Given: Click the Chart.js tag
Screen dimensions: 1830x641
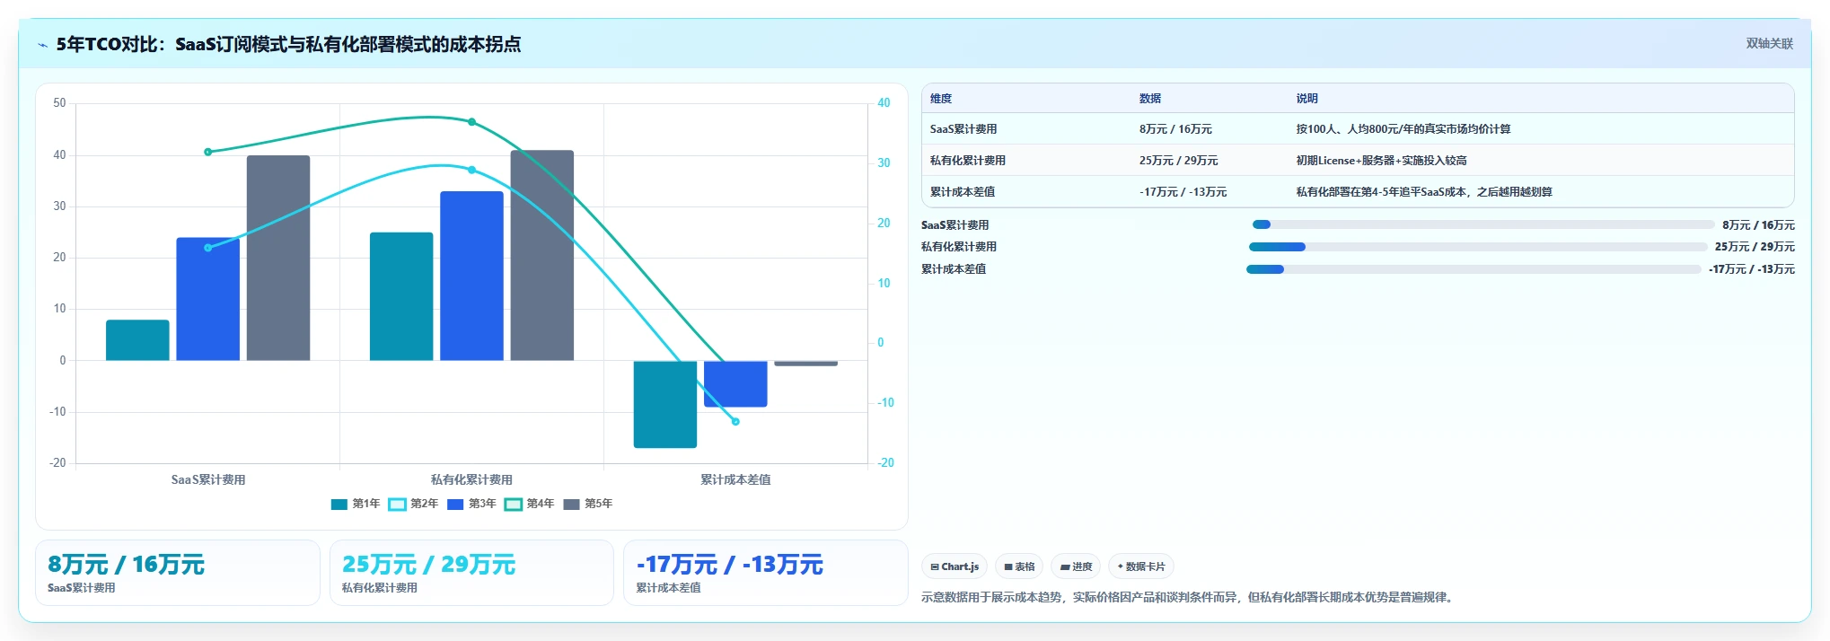Looking at the screenshot, I should [955, 566].
